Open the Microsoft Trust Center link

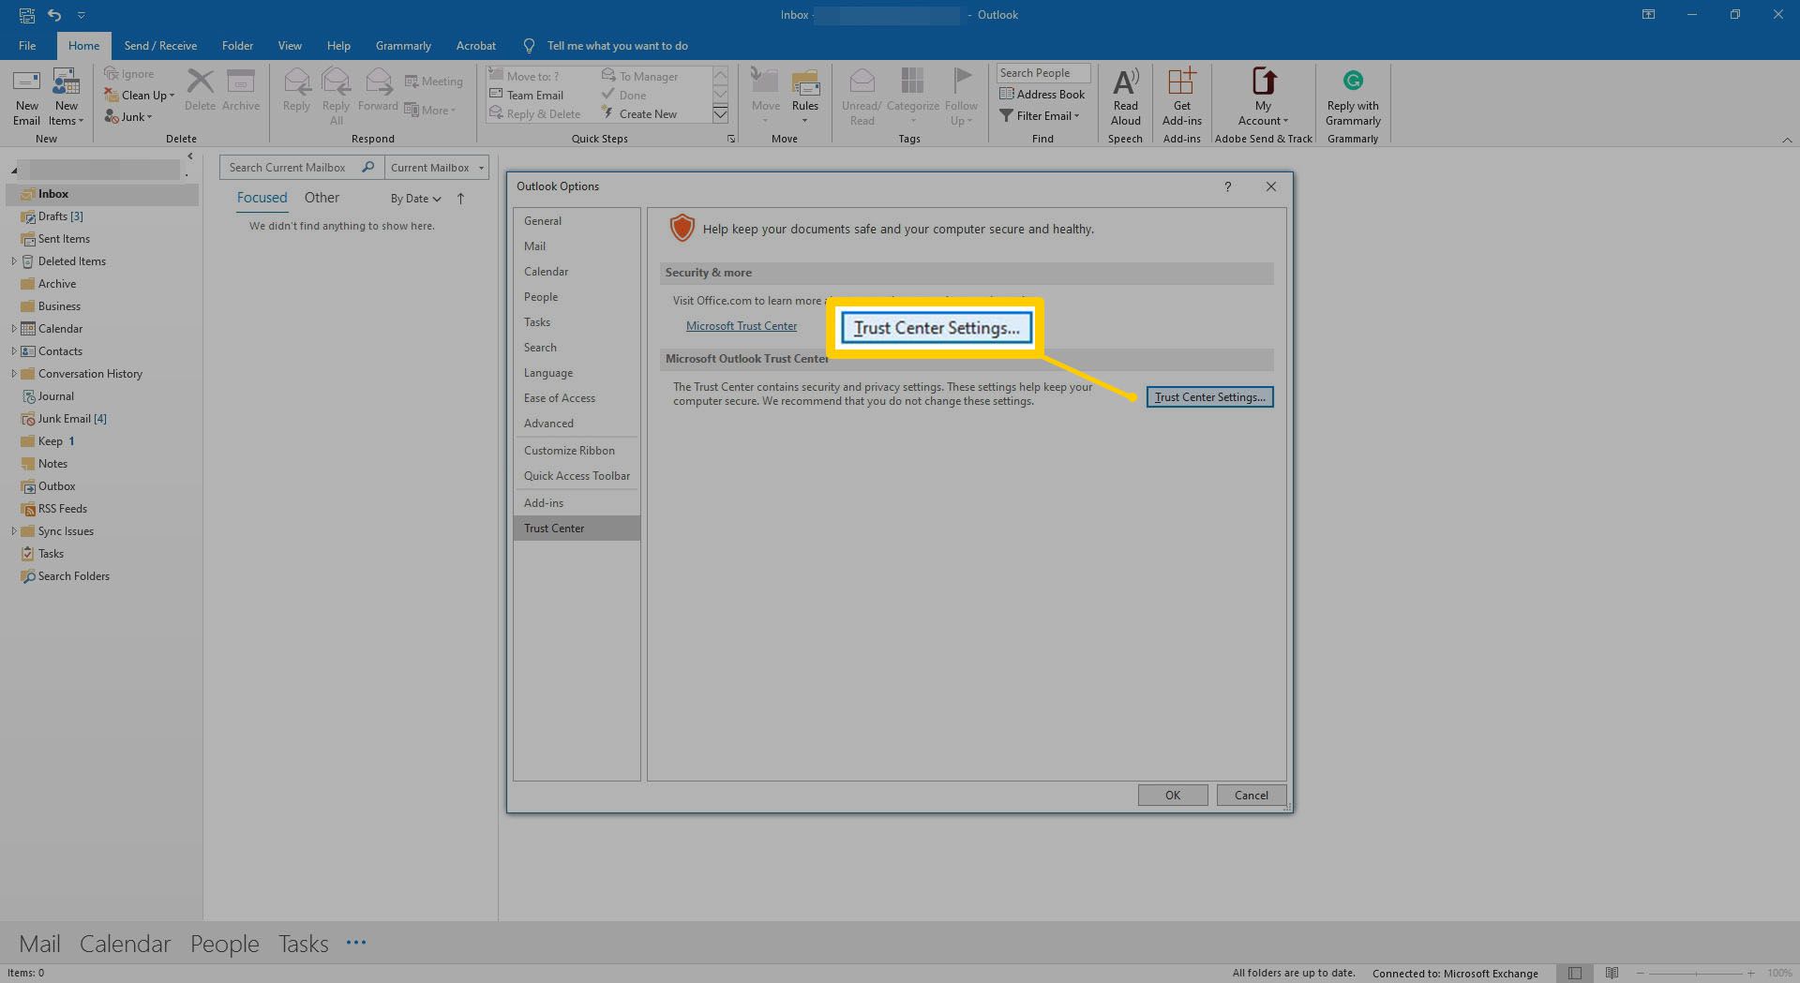[742, 326]
